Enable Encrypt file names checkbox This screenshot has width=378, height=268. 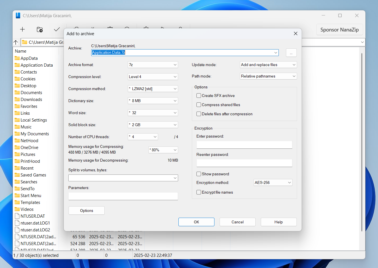point(199,192)
